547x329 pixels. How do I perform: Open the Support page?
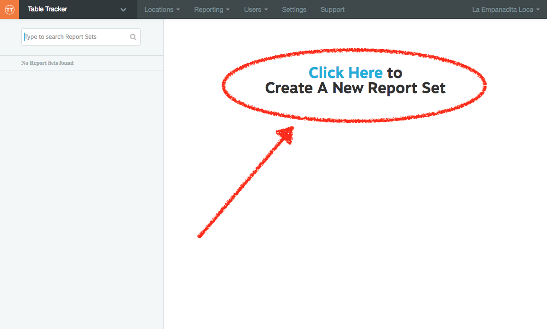332,9
